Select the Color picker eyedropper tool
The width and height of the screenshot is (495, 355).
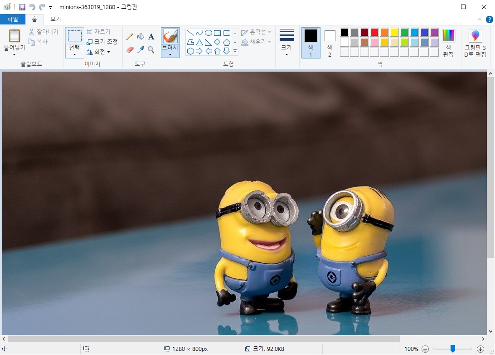point(141,49)
